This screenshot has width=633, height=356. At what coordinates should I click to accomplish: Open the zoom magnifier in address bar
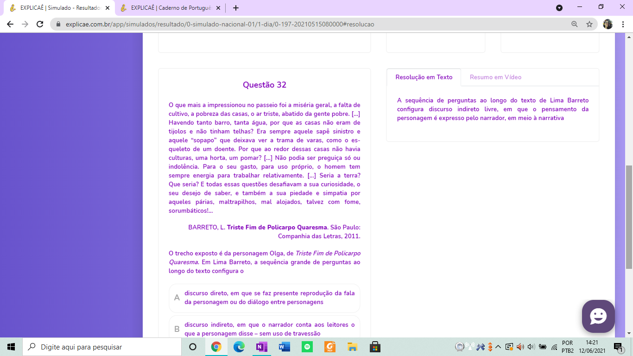[x=575, y=24]
